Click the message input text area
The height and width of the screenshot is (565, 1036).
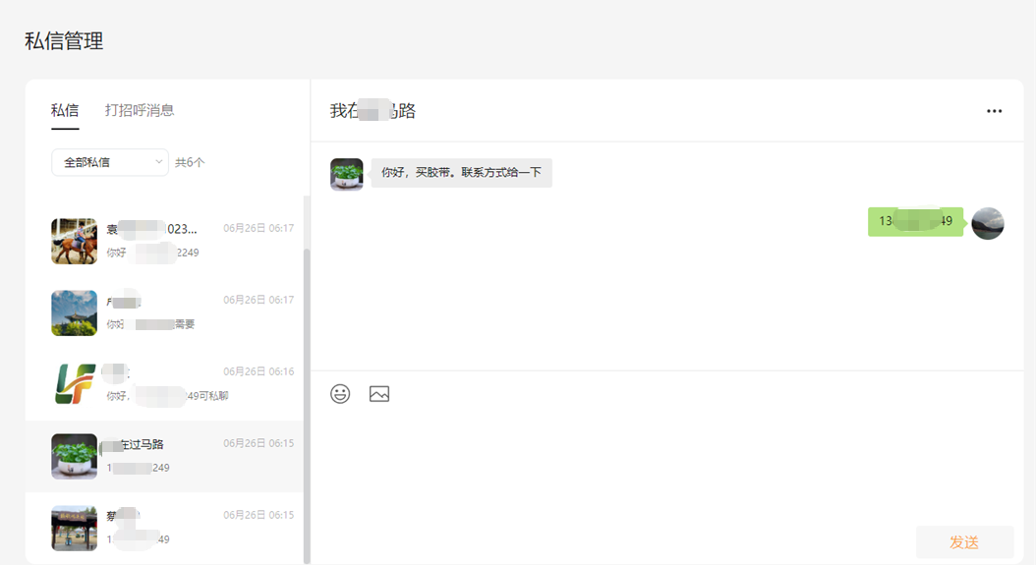667,466
